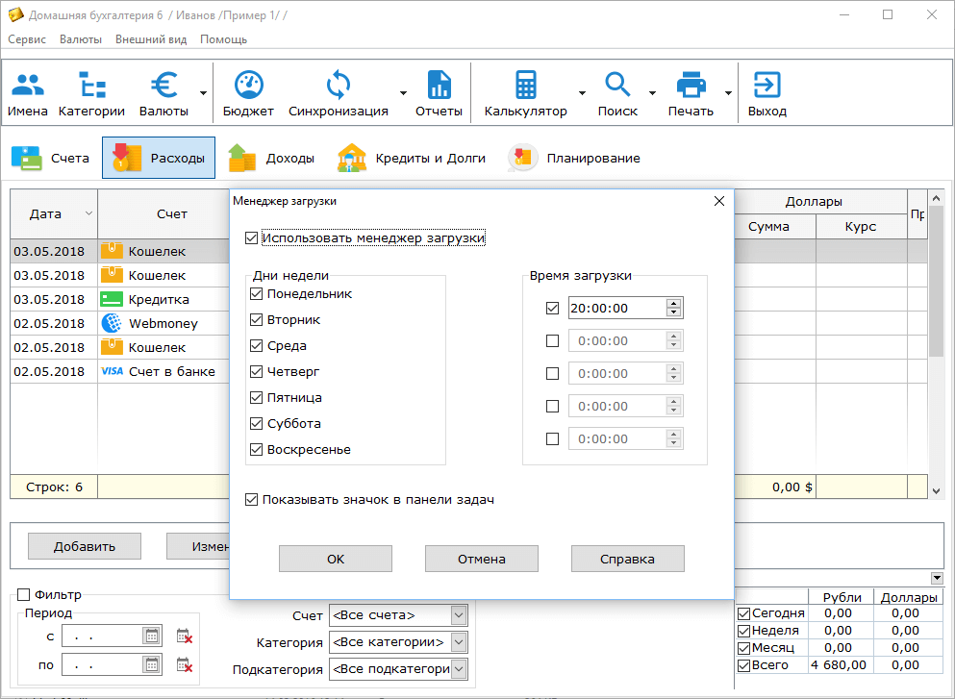This screenshot has height=699, width=955.
Task: Open the Имена (Names) toolbar icon
Action: [28, 94]
